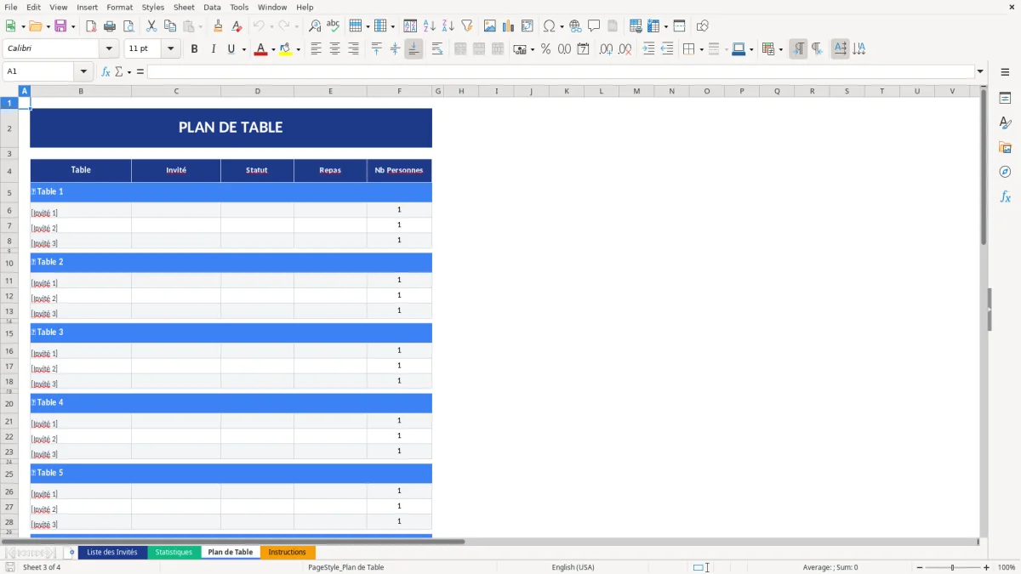Open the Gallery sidebar panel
Viewport: 1021px width, 574px height.
click(1006, 146)
